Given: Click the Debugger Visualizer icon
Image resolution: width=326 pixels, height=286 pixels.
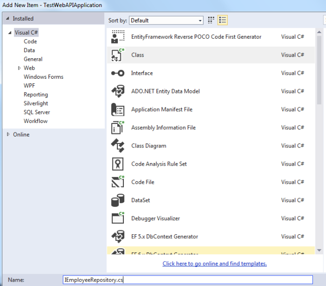Looking at the screenshot, I should pos(117,218).
